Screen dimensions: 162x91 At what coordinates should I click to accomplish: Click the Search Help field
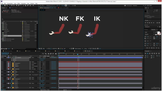click(153, 6)
